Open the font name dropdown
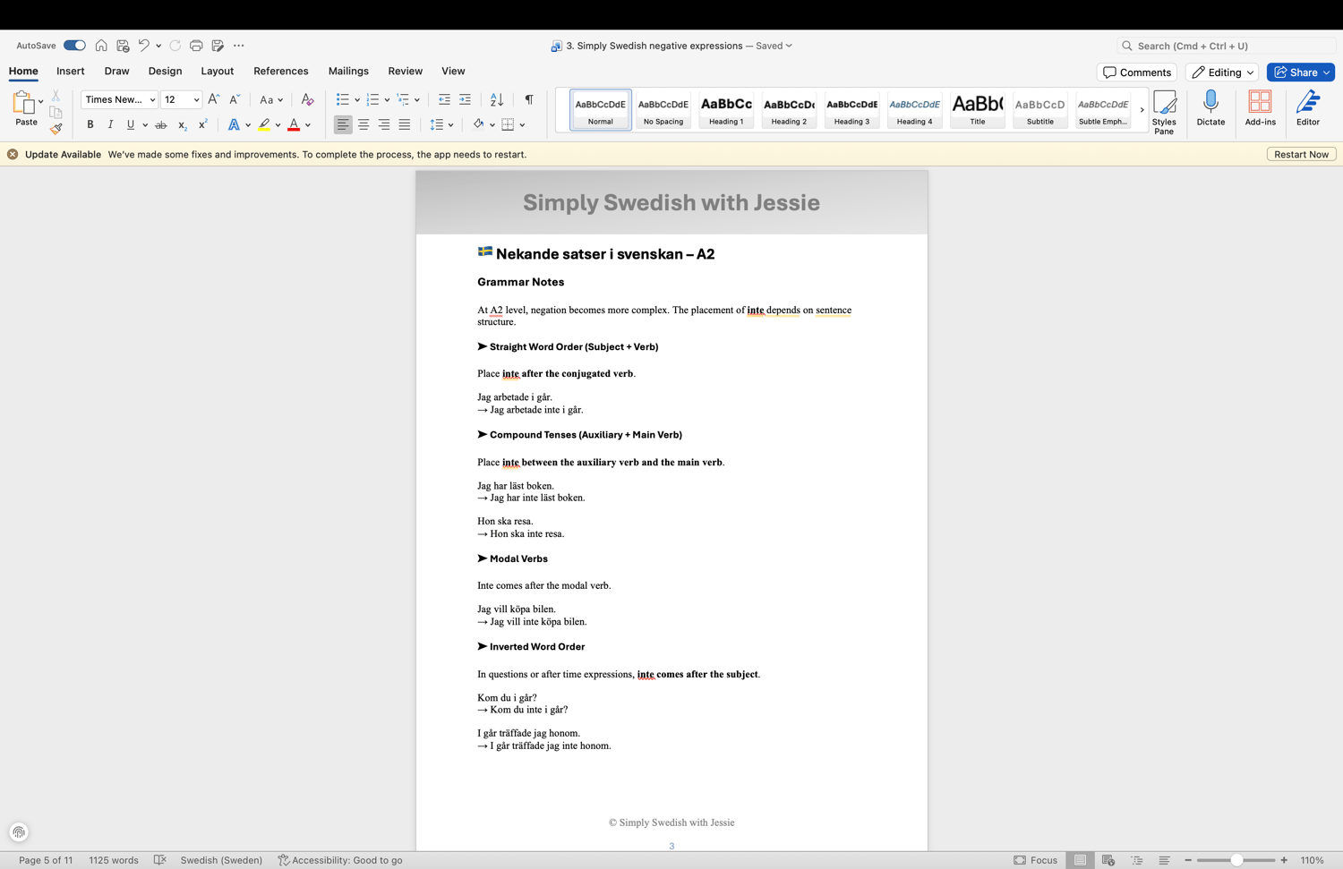Viewport: 1343px width, 869px height. coord(152,100)
